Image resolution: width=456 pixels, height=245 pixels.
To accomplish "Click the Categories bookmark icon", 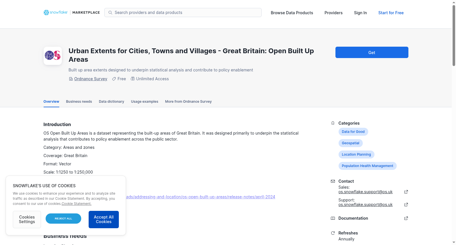I will pyautogui.click(x=333, y=123).
